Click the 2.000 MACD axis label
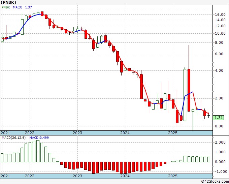229x184 pixels. tap(220, 142)
